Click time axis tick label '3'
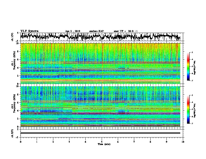Viewport: 206px width, 159px height. tap(69, 142)
